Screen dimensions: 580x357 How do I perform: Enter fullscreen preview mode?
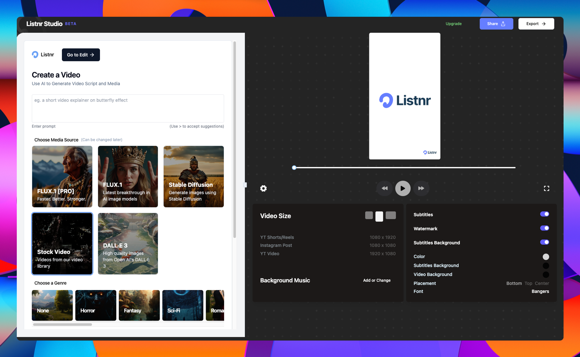(x=546, y=188)
